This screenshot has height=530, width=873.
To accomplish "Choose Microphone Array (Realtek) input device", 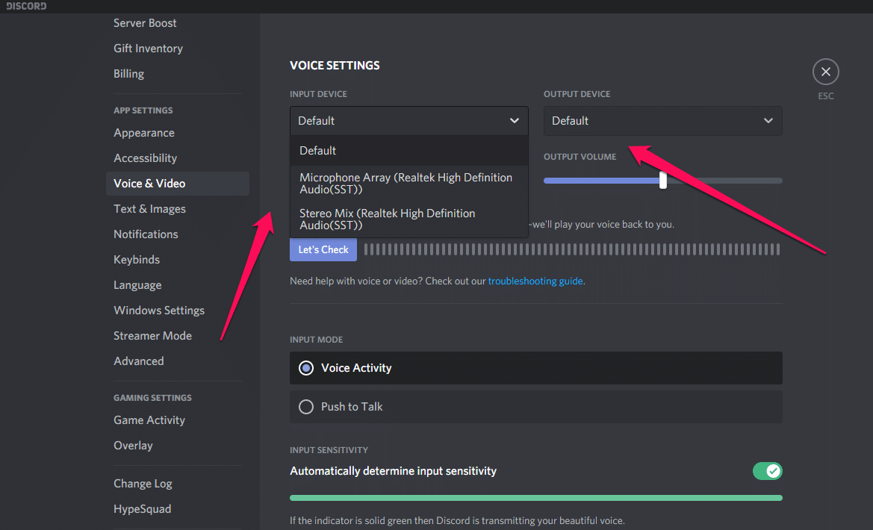I will coord(408,183).
